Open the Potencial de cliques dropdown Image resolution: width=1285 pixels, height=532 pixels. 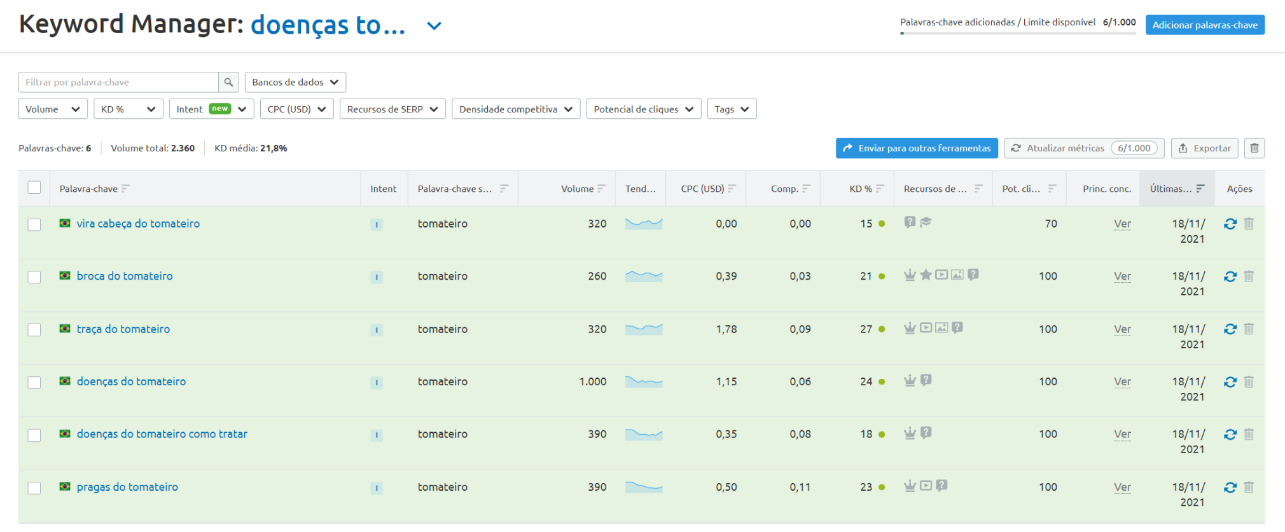pyautogui.click(x=644, y=109)
